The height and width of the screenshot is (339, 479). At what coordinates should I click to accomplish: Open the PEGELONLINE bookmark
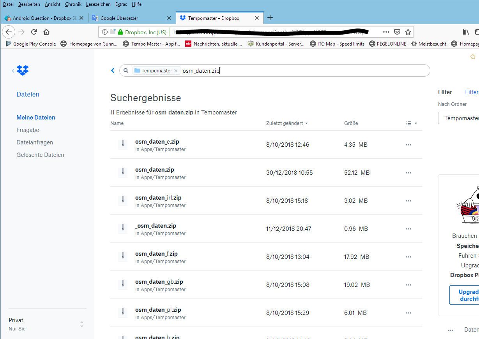click(x=388, y=44)
